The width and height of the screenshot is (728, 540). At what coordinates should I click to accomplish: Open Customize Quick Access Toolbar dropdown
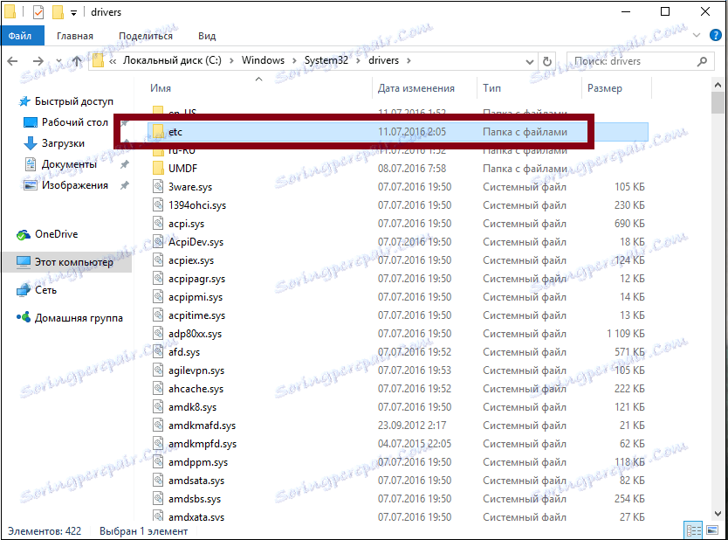(x=73, y=12)
